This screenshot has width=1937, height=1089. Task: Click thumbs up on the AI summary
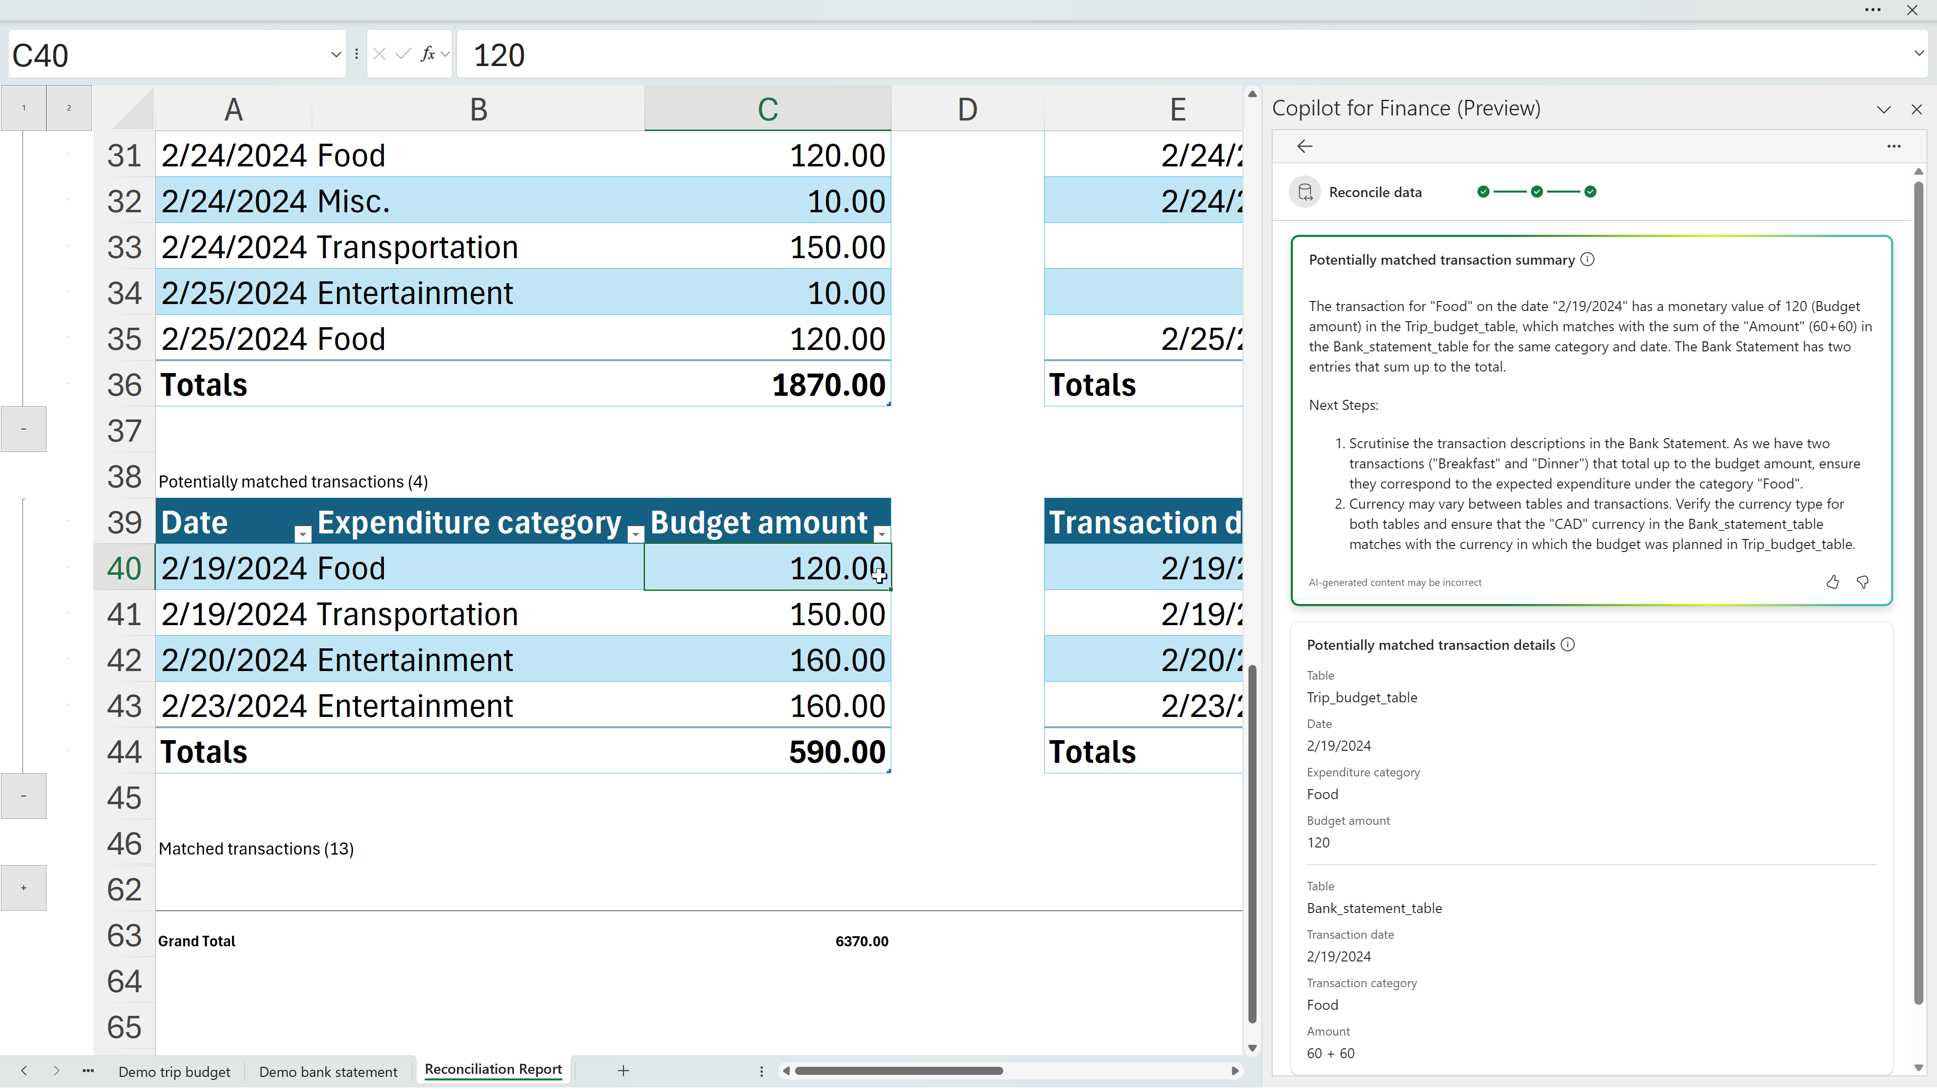(x=1833, y=582)
